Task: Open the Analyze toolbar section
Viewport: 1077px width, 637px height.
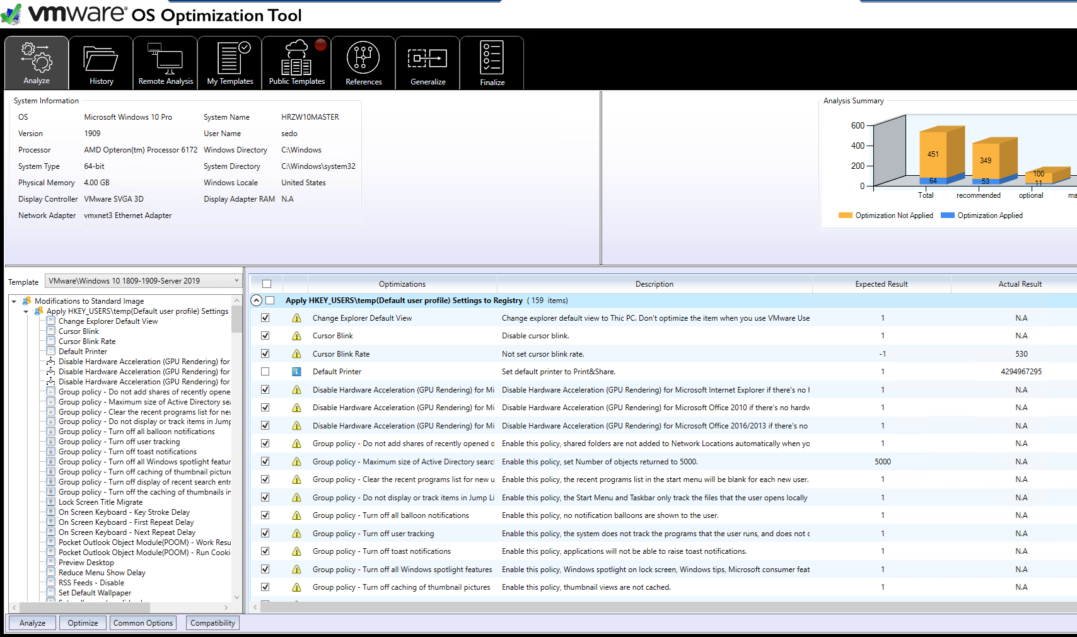Action: (37, 62)
